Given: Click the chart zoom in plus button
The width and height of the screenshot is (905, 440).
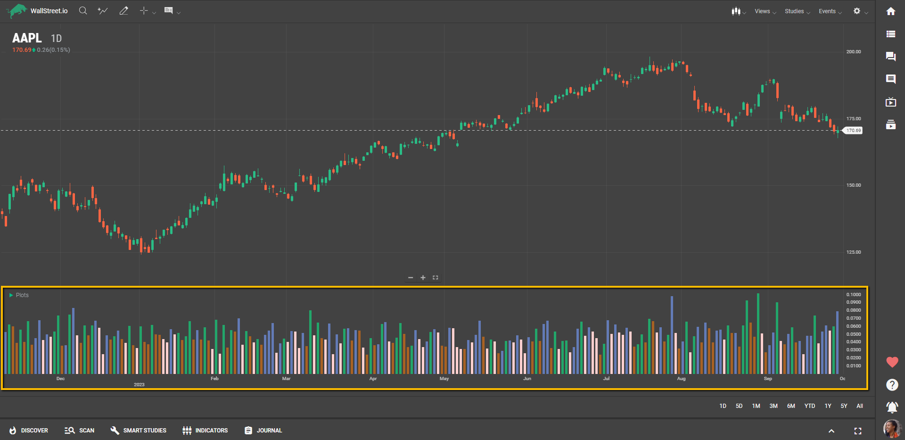Looking at the screenshot, I should click(x=423, y=278).
